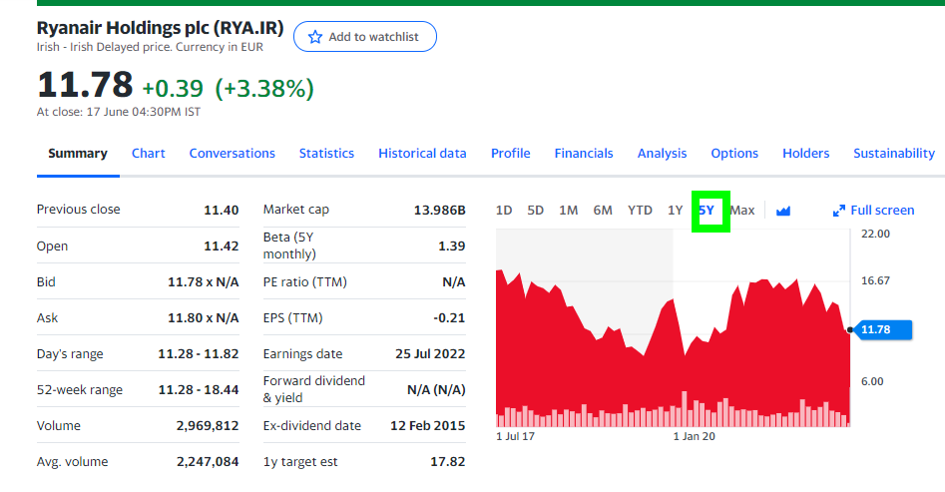Switch chart type using the area chart icon
Screen dimensions: 945x492
coord(783,211)
